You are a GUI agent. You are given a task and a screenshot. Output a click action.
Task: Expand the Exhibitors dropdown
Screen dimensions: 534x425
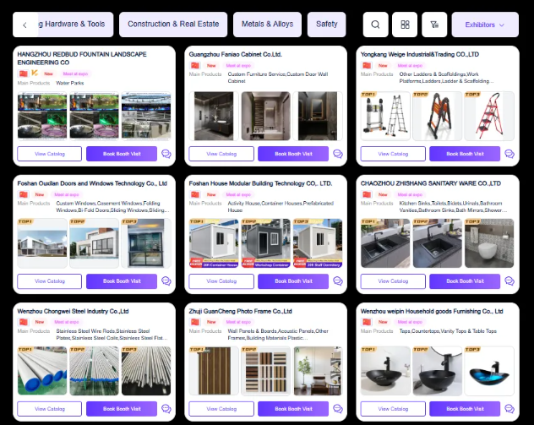point(485,25)
